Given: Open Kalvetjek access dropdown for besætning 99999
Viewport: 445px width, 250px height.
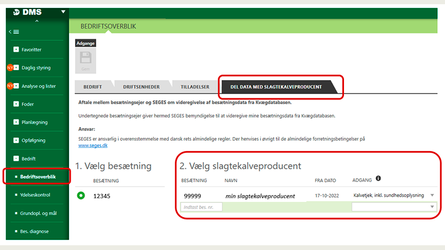Looking at the screenshot, I should (432, 196).
